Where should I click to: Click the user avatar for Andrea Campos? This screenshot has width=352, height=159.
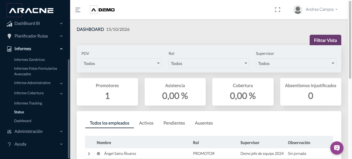[x=298, y=9]
